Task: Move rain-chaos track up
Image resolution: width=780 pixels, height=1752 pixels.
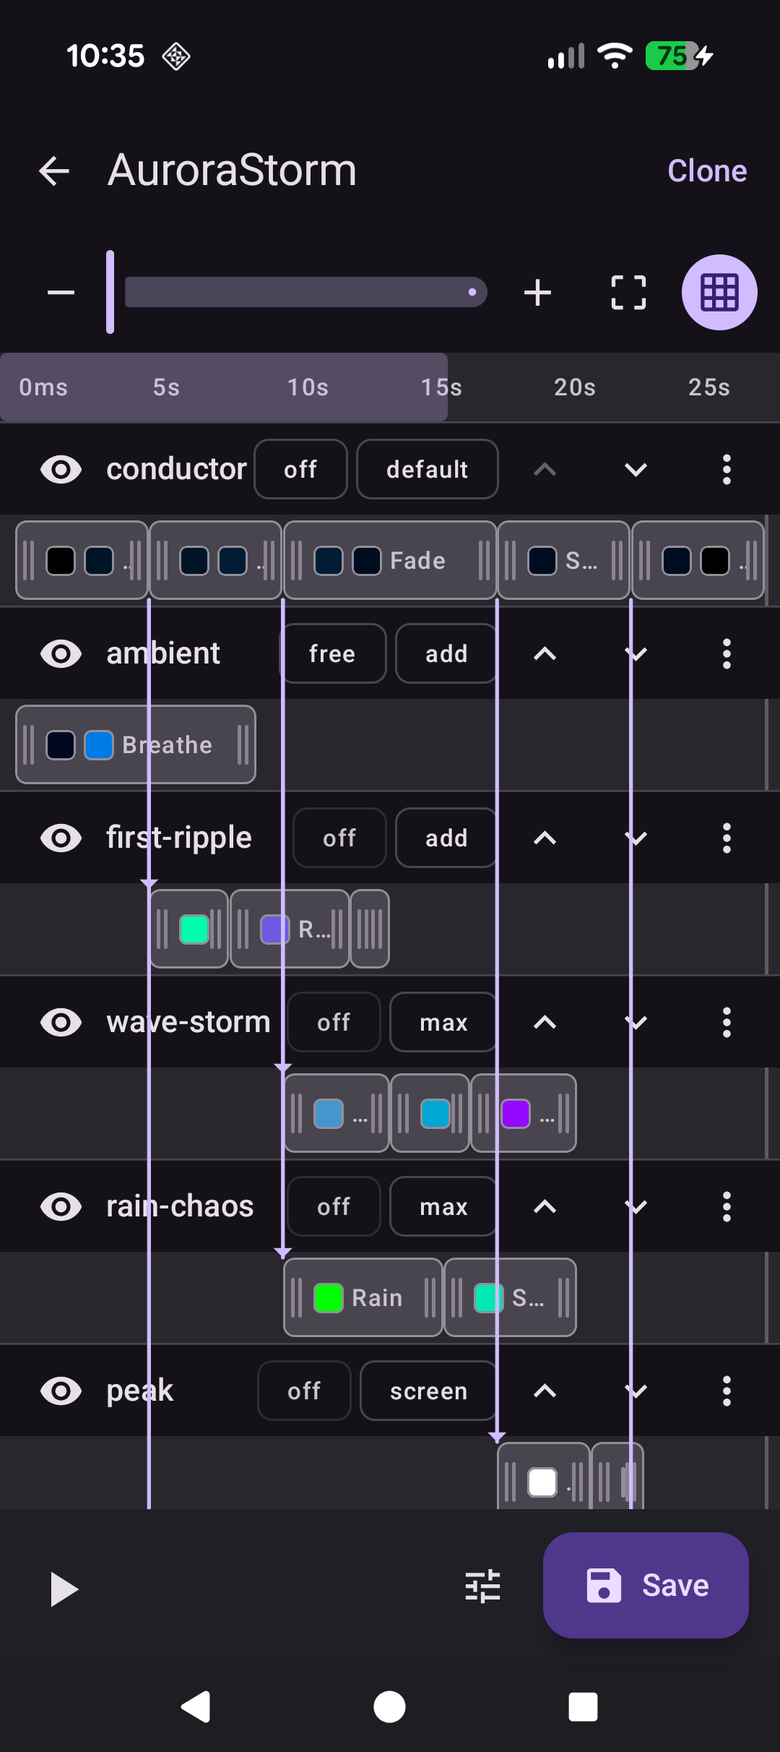Action: click(x=545, y=1207)
